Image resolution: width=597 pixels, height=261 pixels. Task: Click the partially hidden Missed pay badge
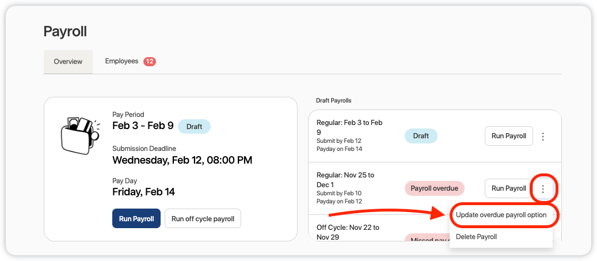426,238
